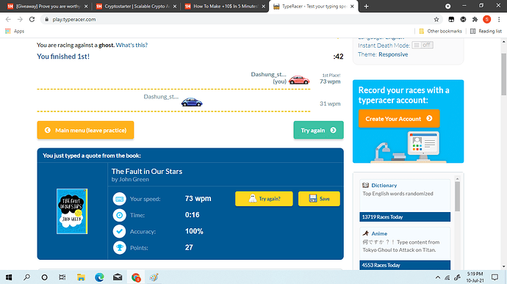Open Other bookmarks folder

(440, 31)
